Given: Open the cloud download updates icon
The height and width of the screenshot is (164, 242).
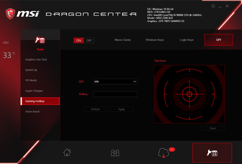Looking at the screenshot, I should click(x=164, y=153).
